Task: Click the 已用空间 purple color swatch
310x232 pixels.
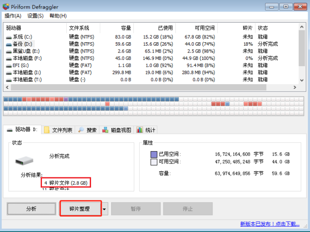Action: click(x=154, y=154)
